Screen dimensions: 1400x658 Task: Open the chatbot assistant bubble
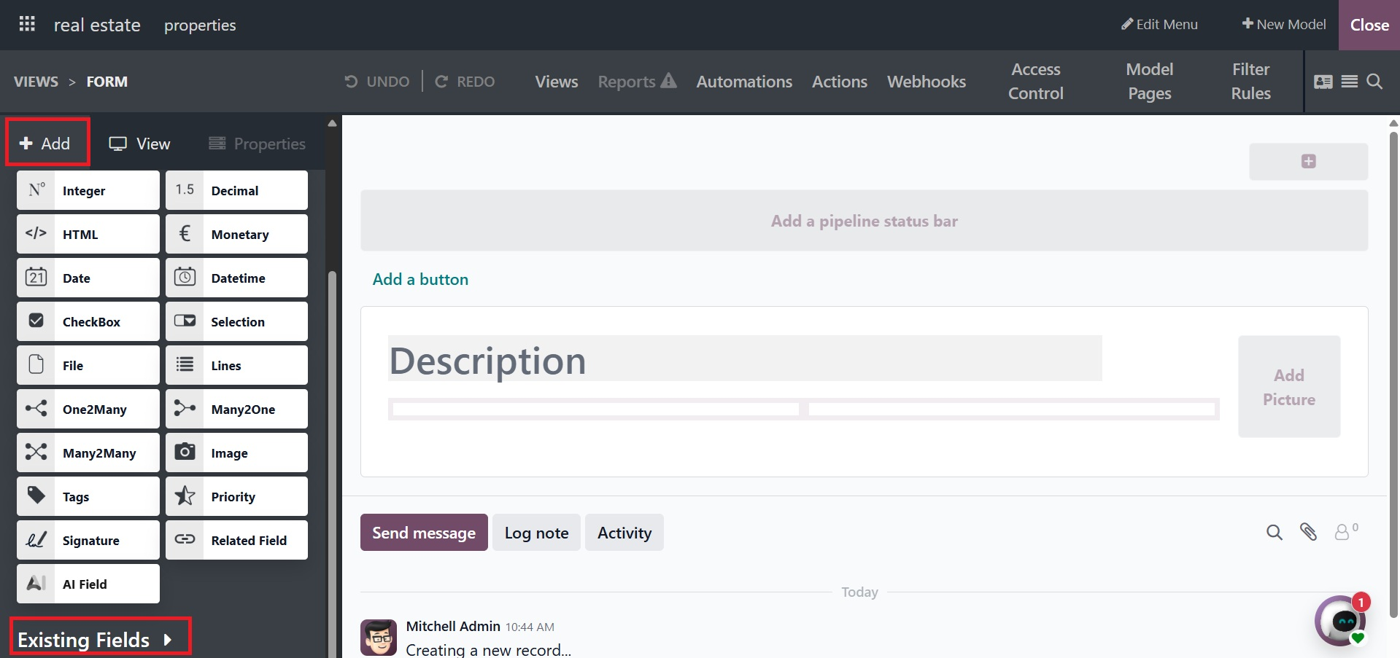coord(1340,621)
